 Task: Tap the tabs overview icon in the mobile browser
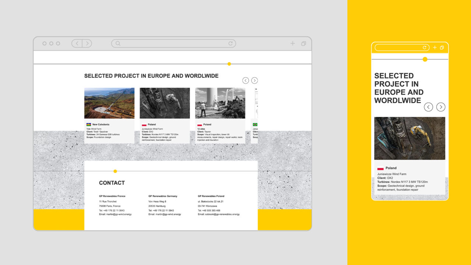coord(442,47)
